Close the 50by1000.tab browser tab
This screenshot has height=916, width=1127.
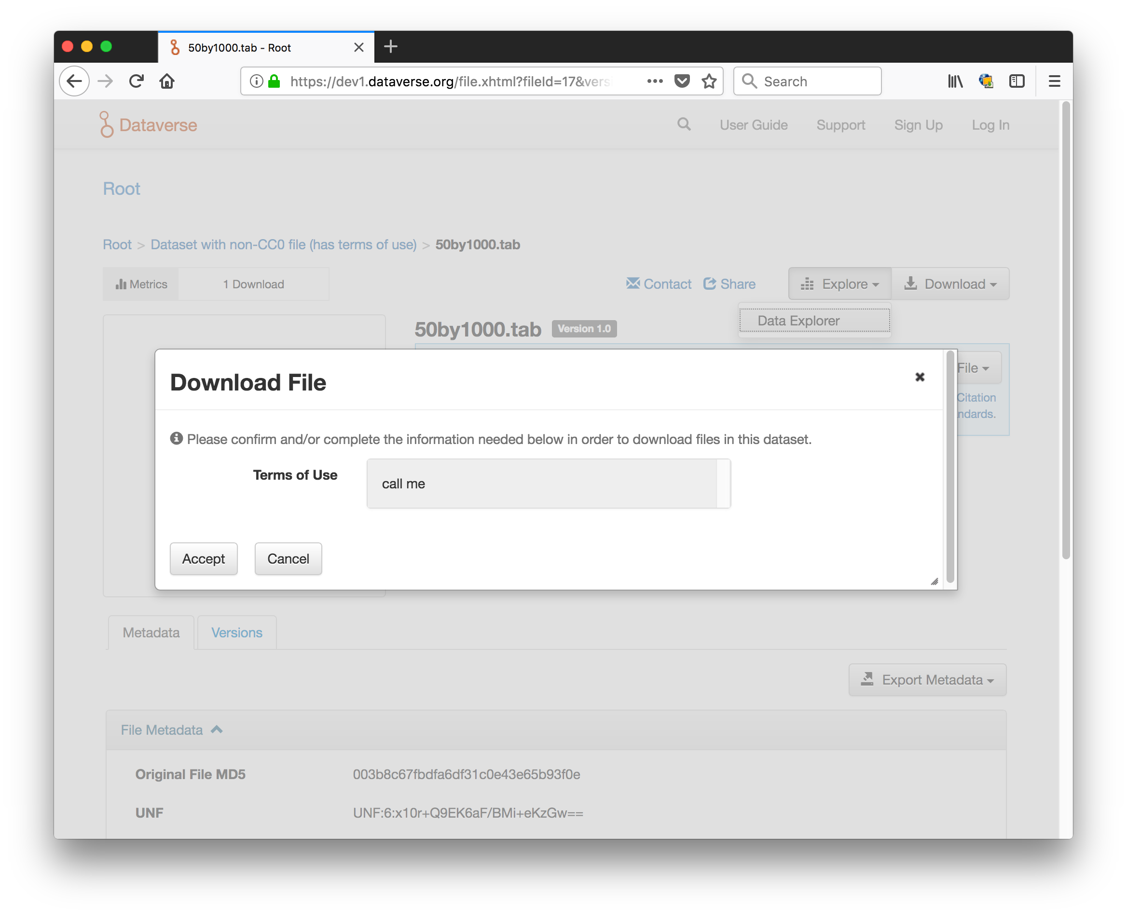tap(358, 48)
